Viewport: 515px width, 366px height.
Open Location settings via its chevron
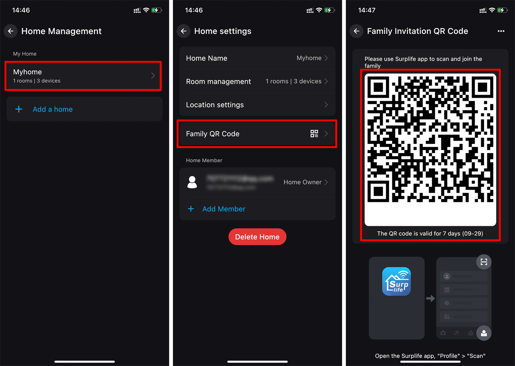point(326,105)
